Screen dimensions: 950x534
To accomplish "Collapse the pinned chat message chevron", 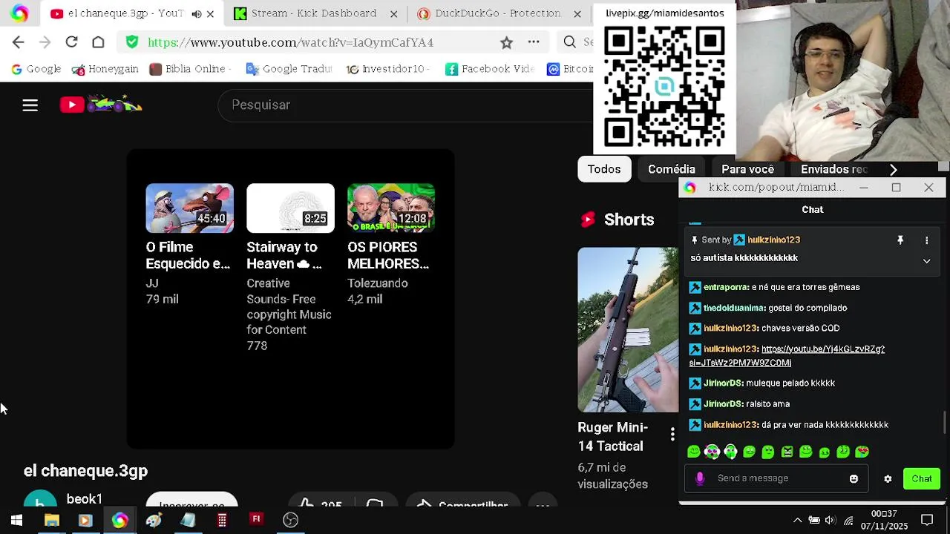I will pyautogui.click(x=926, y=261).
